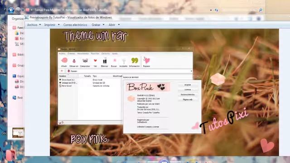Click the displayed Theme win rar picture

[164, 92]
